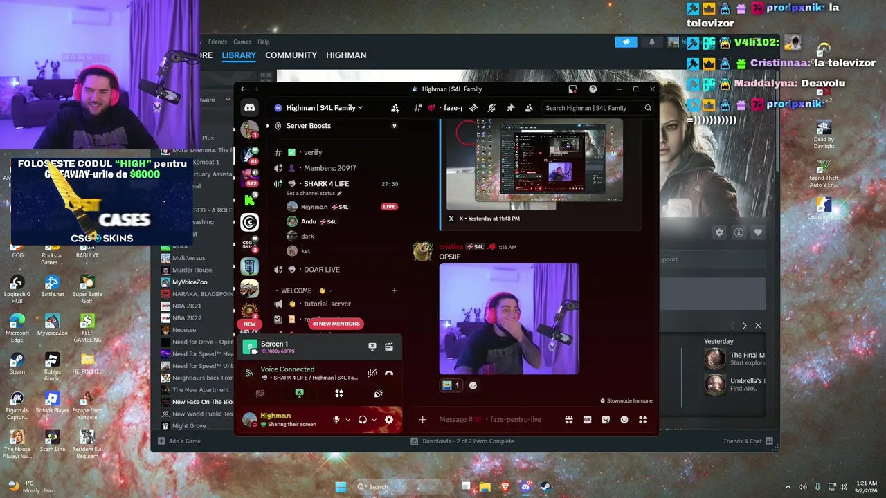Viewport: 886px width, 498px height.
Task: Open user settings gear next to Highman
Action: (x=389, y=420)
